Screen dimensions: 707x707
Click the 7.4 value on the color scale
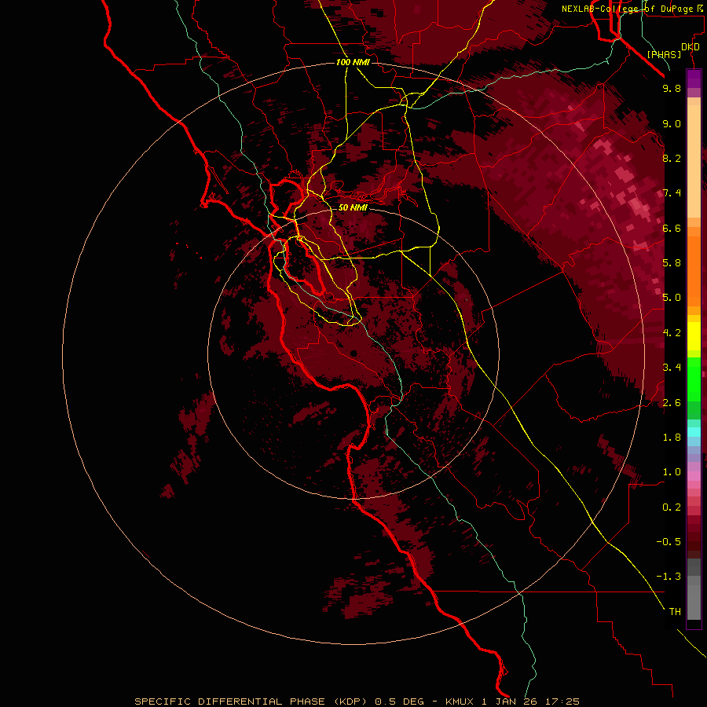672,193
